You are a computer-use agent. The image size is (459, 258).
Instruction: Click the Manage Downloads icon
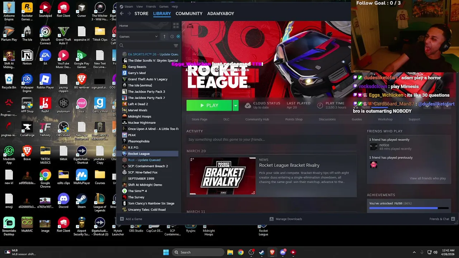pyautogui.click(x=271, y=219)
